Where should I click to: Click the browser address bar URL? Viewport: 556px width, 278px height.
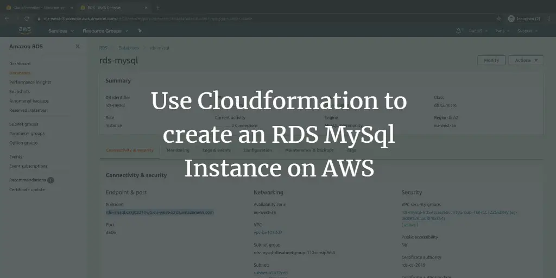pyautogui.click(x=148, y=18)
